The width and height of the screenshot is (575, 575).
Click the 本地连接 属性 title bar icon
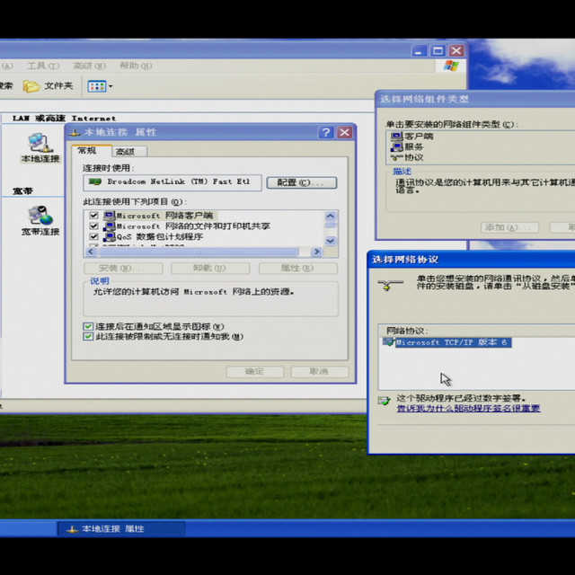pyautogui.click(x=74, y=133)
